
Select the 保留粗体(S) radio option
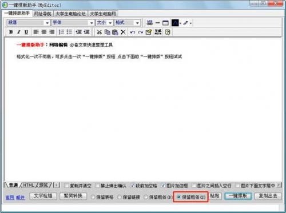tap(178, 197)
